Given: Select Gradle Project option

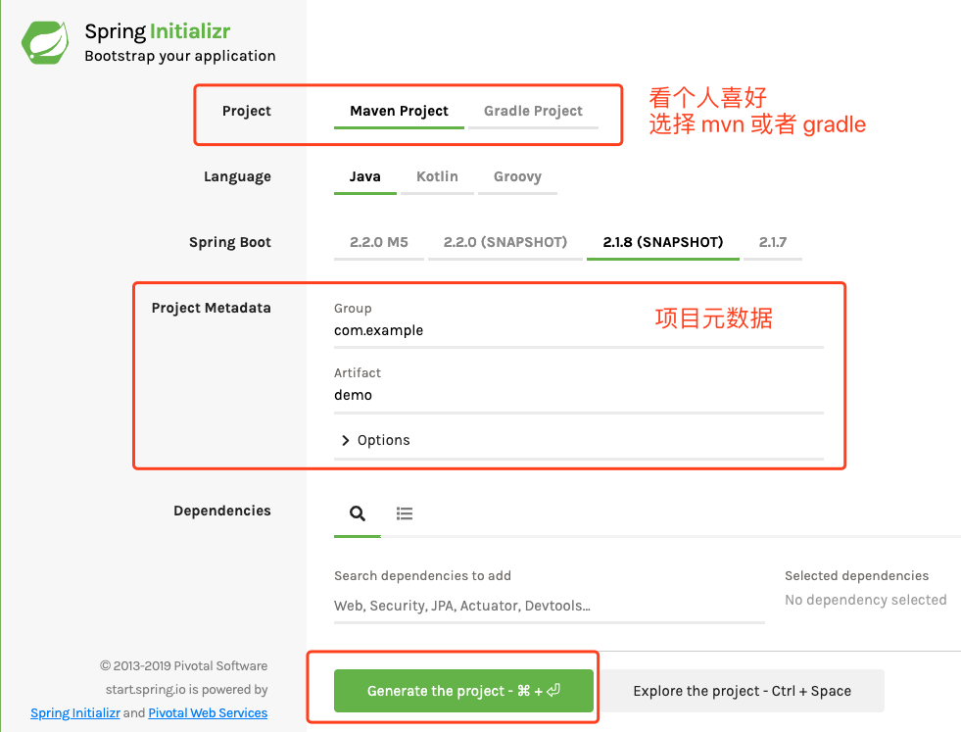Looking at the screenshot, I should coord(533,111).
